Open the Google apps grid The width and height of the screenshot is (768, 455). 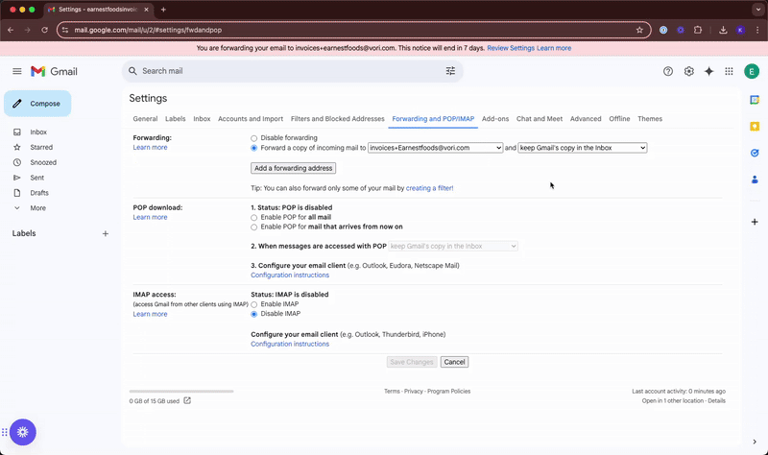[729, 71]
